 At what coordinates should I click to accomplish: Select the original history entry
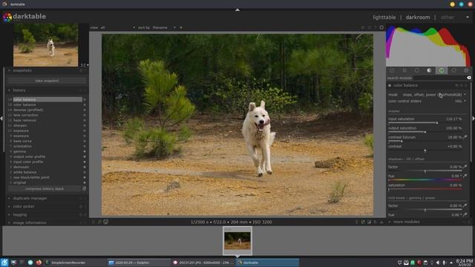point(20,182)
